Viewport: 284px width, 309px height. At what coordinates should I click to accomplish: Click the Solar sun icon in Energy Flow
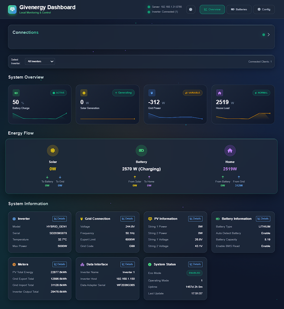53,151
